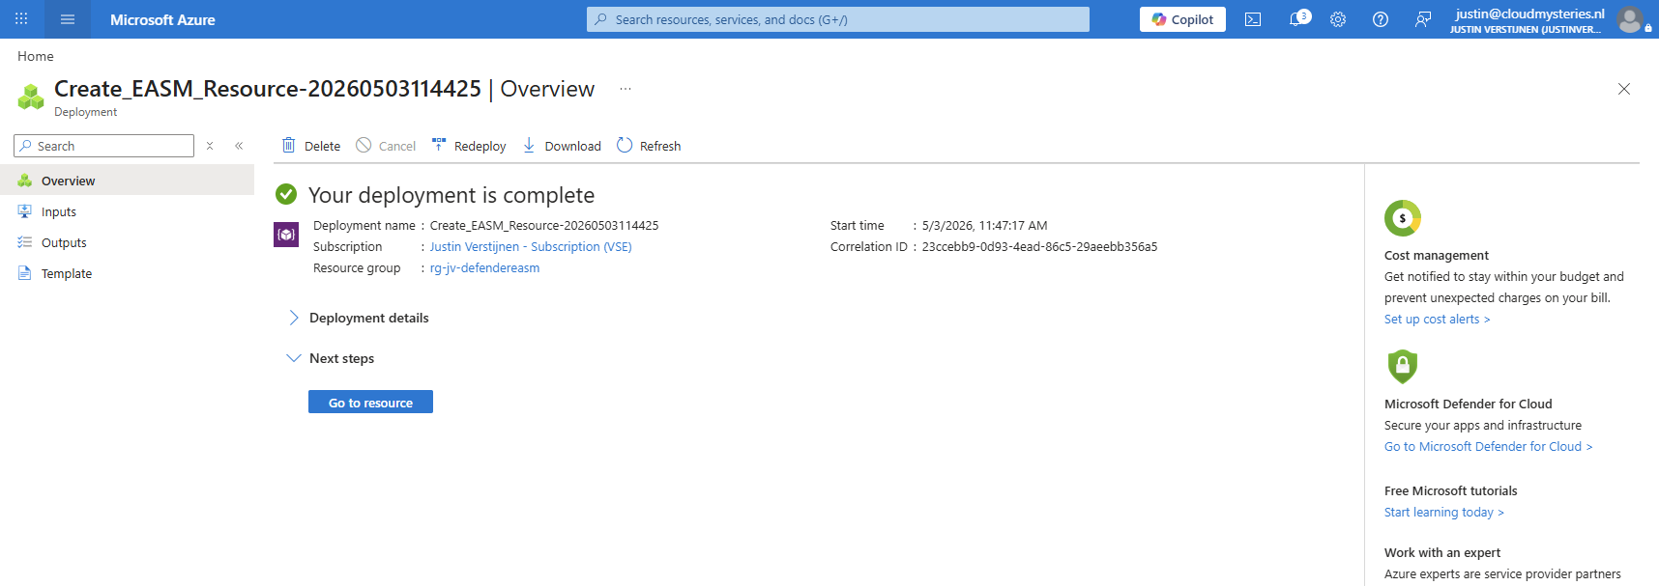Image resolution: width=1659 pixels, height=586 pixels.
Task: Click the Download toolbar button
Action: coord(562,146)
